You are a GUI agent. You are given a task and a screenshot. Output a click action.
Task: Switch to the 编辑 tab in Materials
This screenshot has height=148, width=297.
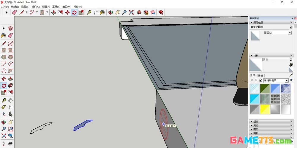click(x=260, y=75)
